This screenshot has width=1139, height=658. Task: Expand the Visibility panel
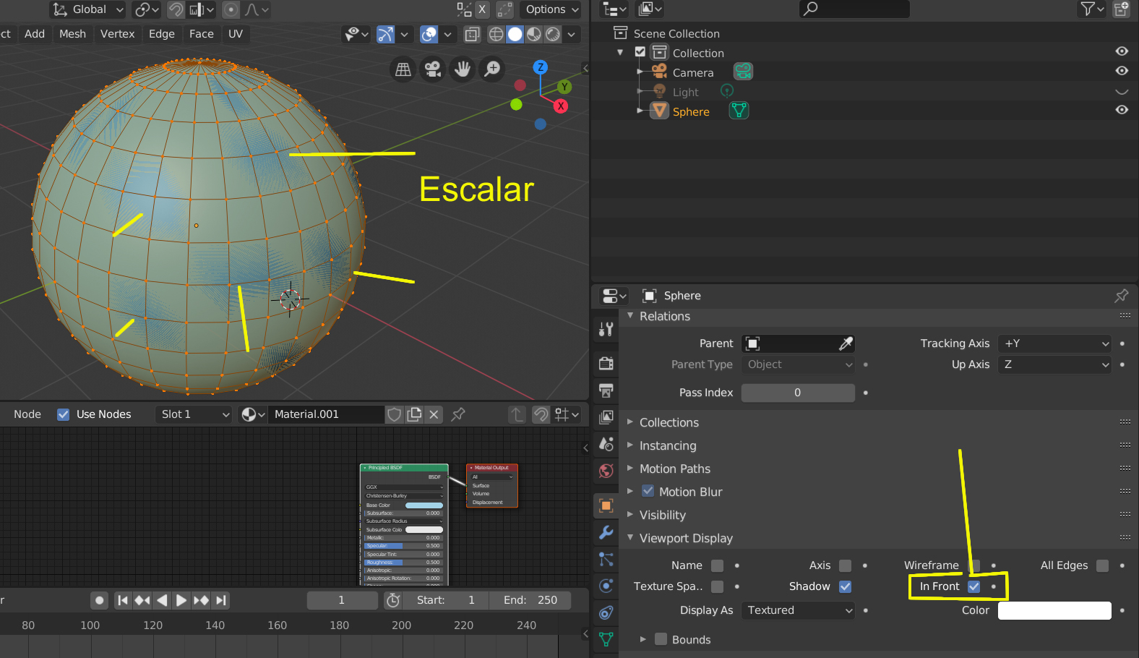[x=662, y=515]
